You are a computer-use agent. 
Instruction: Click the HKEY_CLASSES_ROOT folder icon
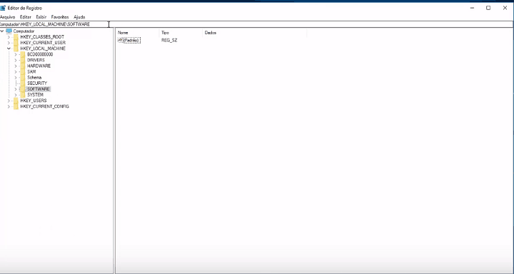(x=16, y=37)
